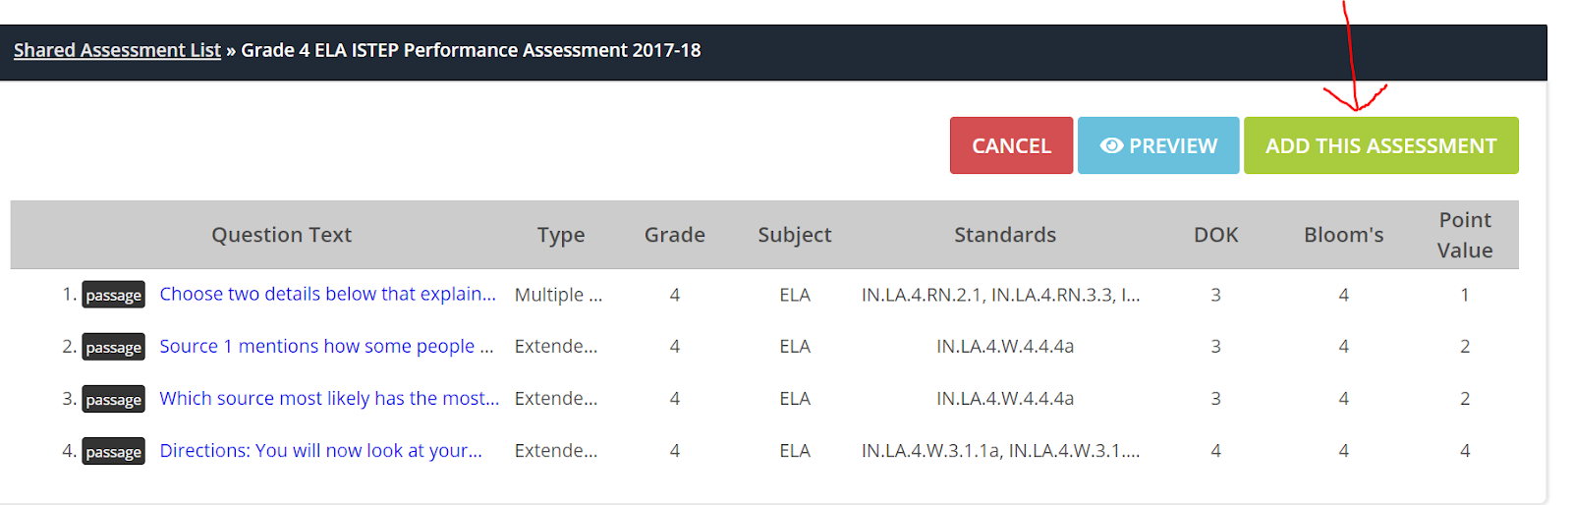The width and height of the screenshot is (1572, 505).
Task: Click the Point Value column header
Action: (x=1465, y=235)
